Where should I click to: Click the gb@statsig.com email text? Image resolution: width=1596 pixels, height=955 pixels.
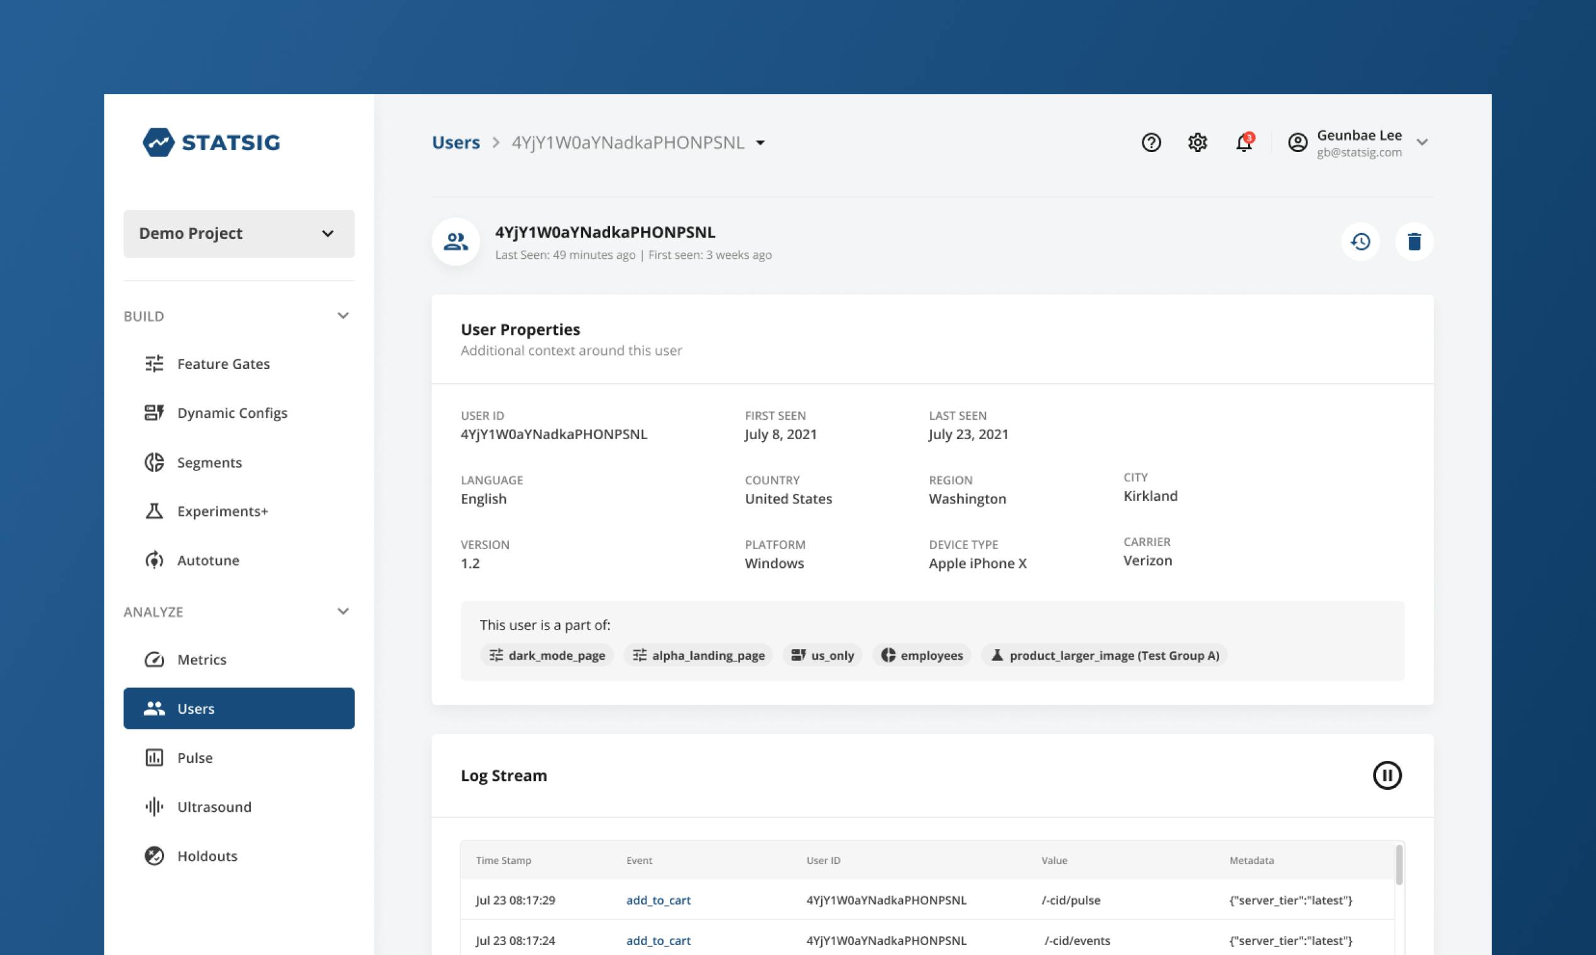point(1359,153)
